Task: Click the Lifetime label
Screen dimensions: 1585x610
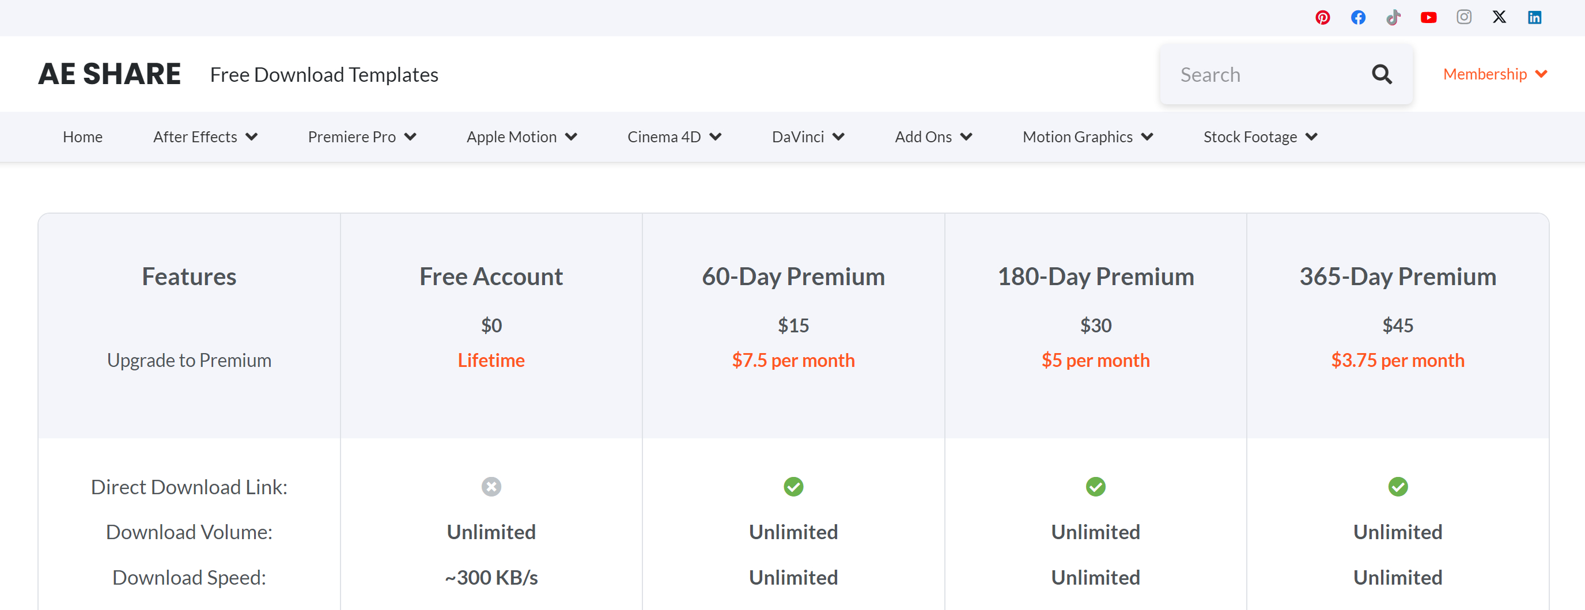Action: click(491, 360)
